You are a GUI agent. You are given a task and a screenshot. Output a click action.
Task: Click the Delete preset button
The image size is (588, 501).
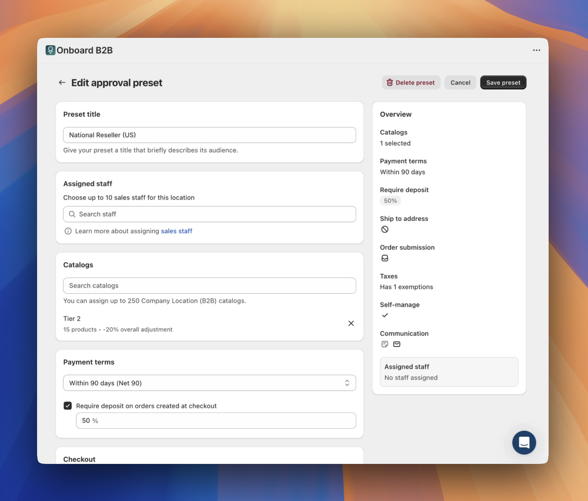[411, 82]
